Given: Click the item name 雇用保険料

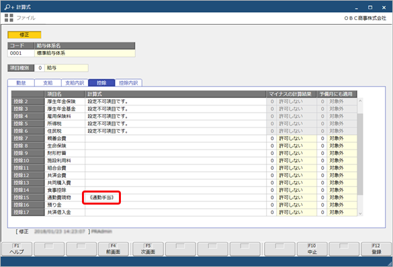Looking at the screenshot, I should coord(59,116).
